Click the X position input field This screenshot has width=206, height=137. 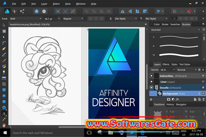point(175,112)
